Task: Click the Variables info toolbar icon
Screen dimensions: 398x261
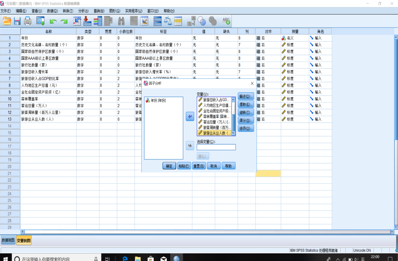Action: coord(98,21)
